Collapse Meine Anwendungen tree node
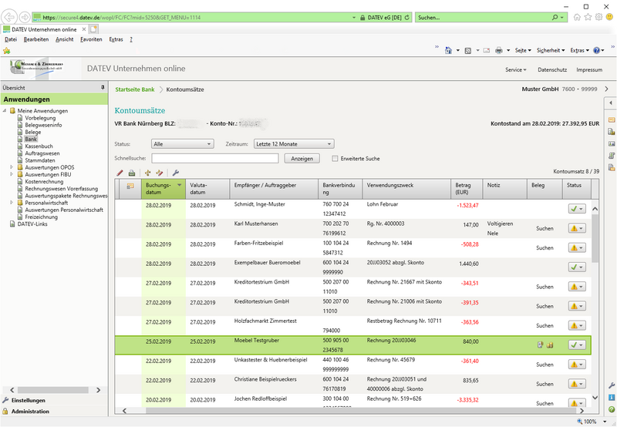The width and height of the screenshot is (617, 427). point(5,110)
